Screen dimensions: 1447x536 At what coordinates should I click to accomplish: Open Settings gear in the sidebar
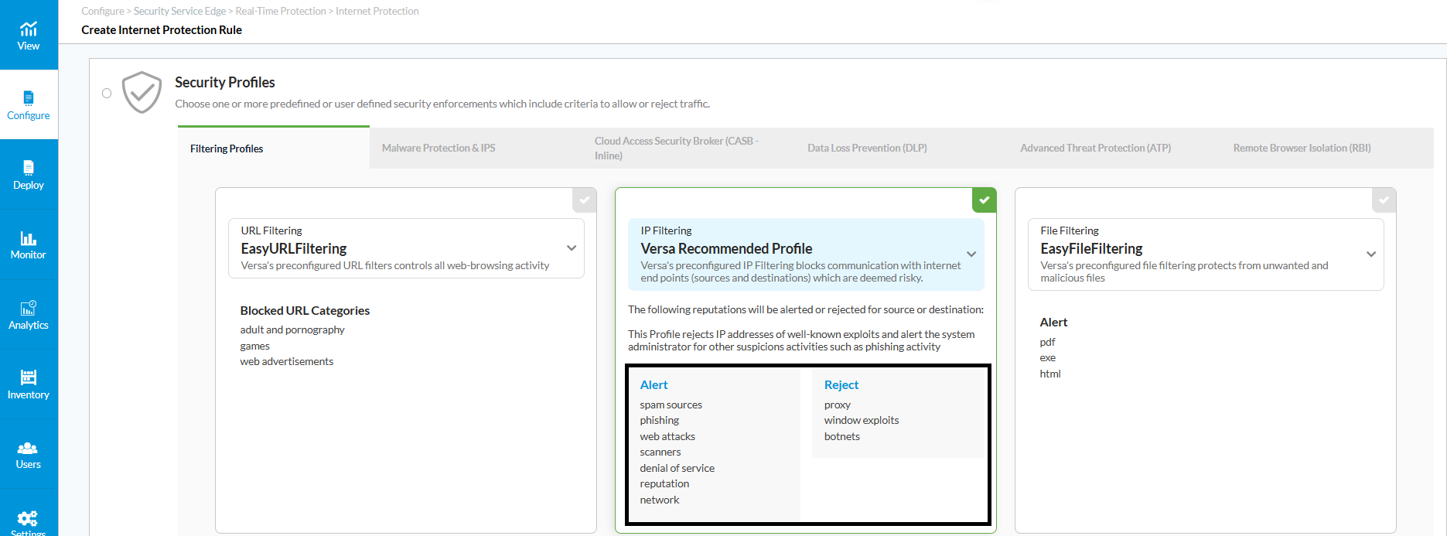[29, 521]
